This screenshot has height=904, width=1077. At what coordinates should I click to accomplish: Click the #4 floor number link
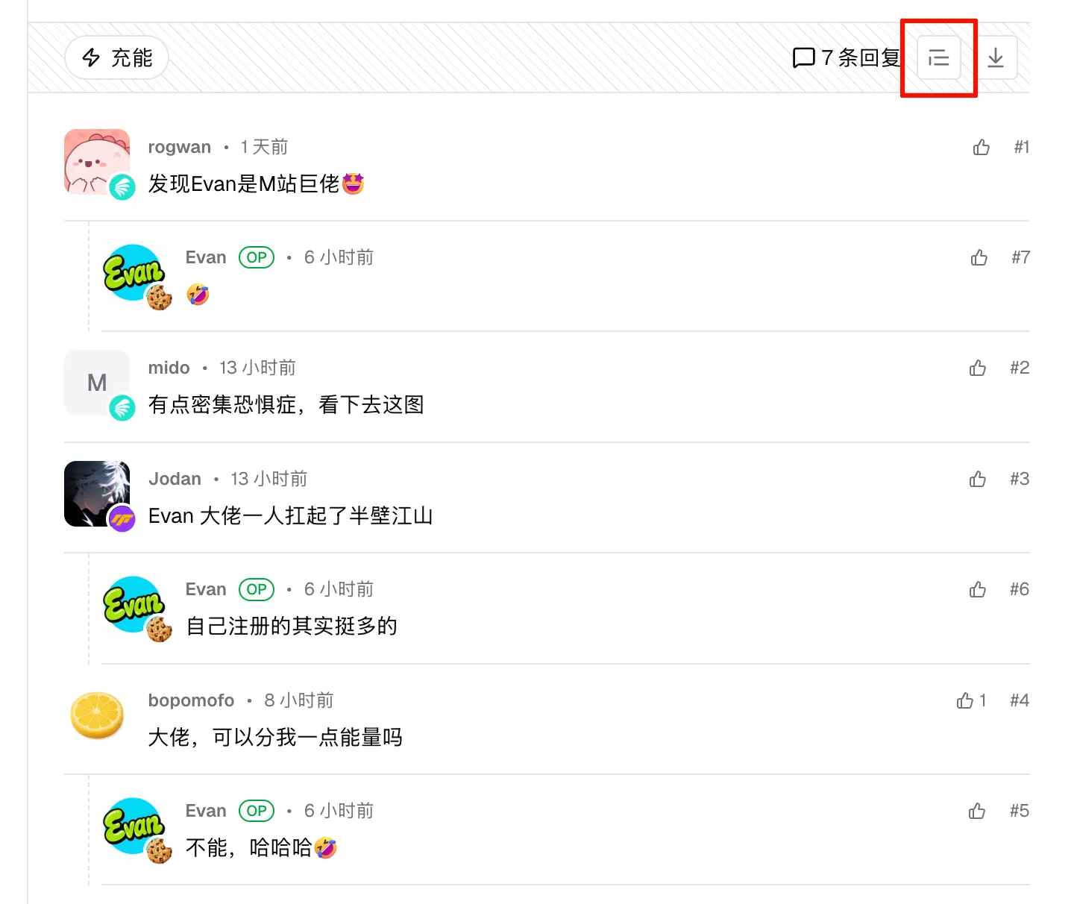click(1019, 700)
